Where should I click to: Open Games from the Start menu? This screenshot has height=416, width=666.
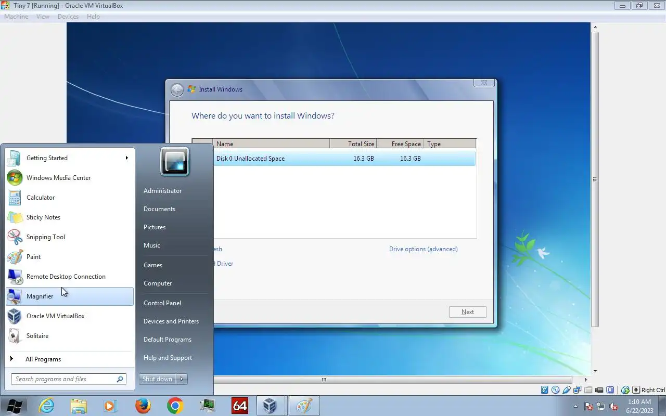coord(153,265)
